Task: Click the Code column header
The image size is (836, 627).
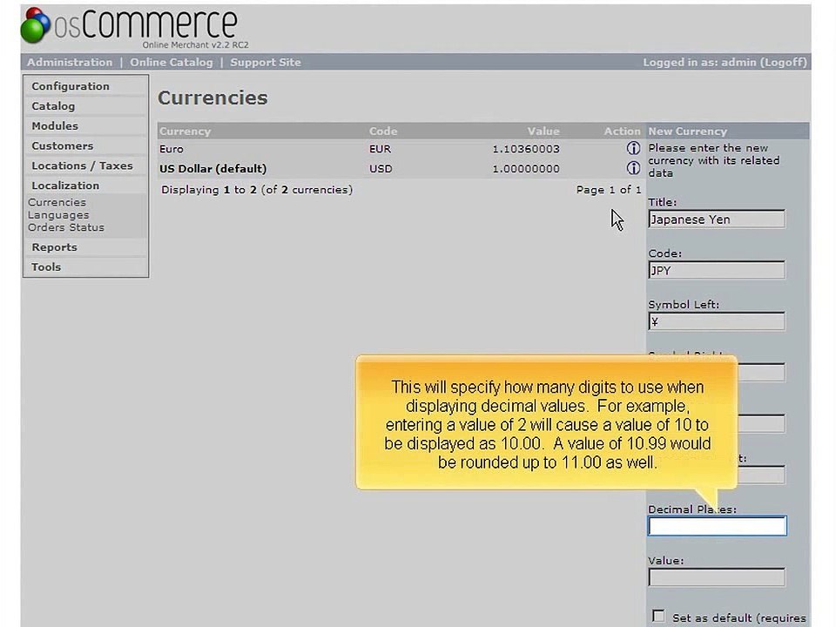Action: pyautogui.click(x=383, y=131)
